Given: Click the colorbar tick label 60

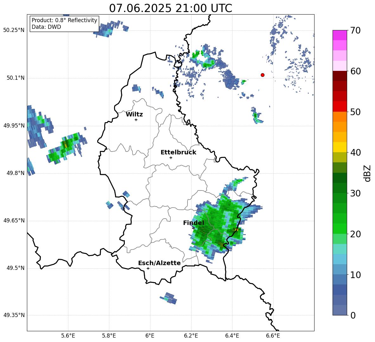Looking at the screenshot, I should tap(355, 71).
